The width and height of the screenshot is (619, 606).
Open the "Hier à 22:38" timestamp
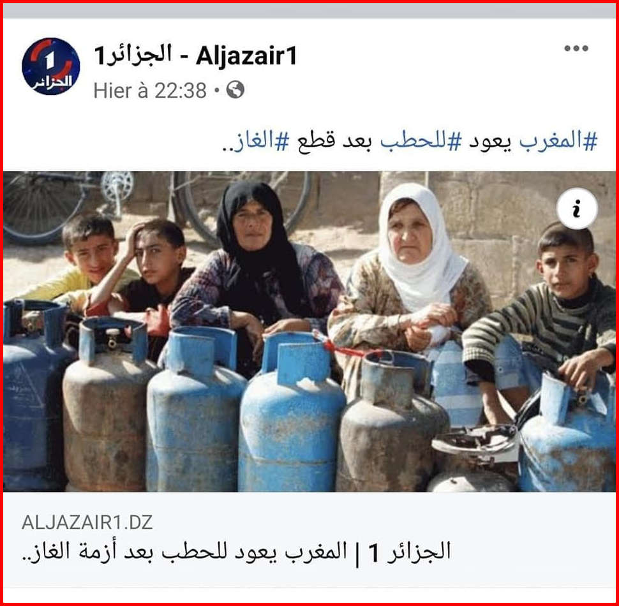[x=150, y=91]
